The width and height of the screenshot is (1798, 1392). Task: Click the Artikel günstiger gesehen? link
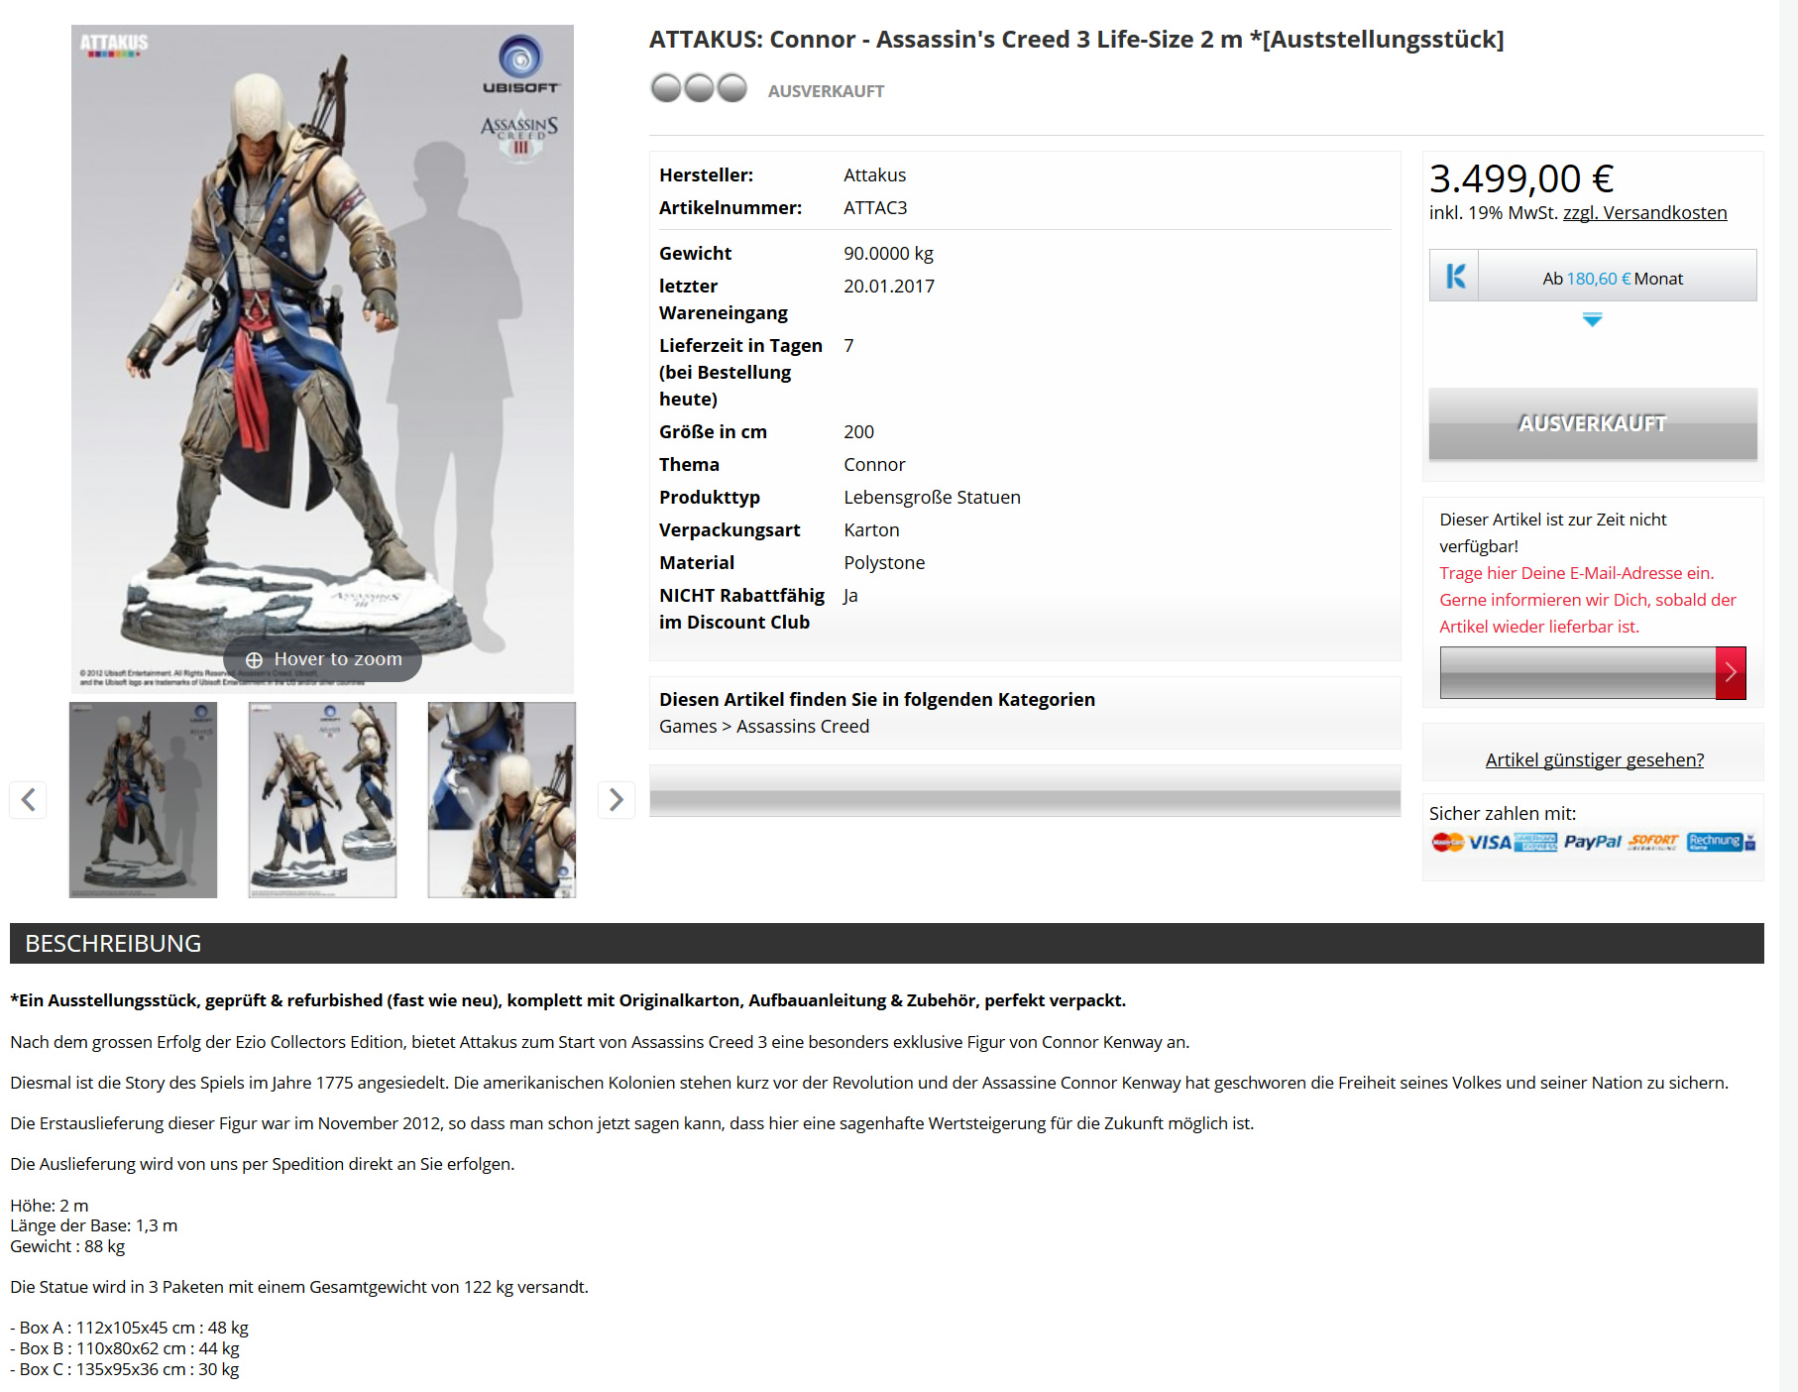1594,759
